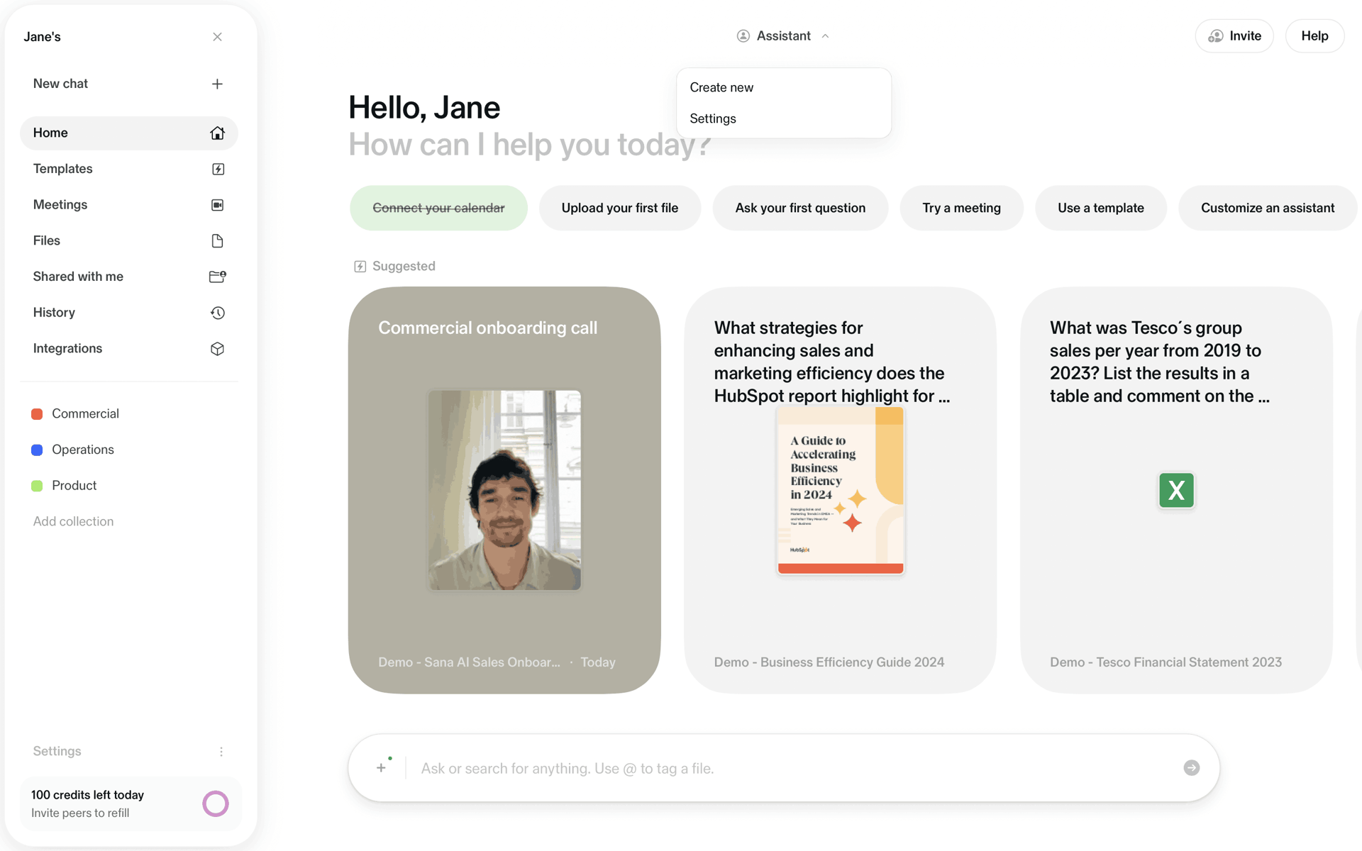Click the plus attach icon in chat box
Viewport: 1362px width, 851px height.
382,768
